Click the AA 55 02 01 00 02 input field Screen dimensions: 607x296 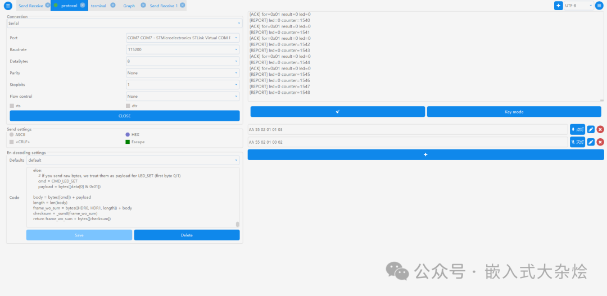tap(407, 142)
